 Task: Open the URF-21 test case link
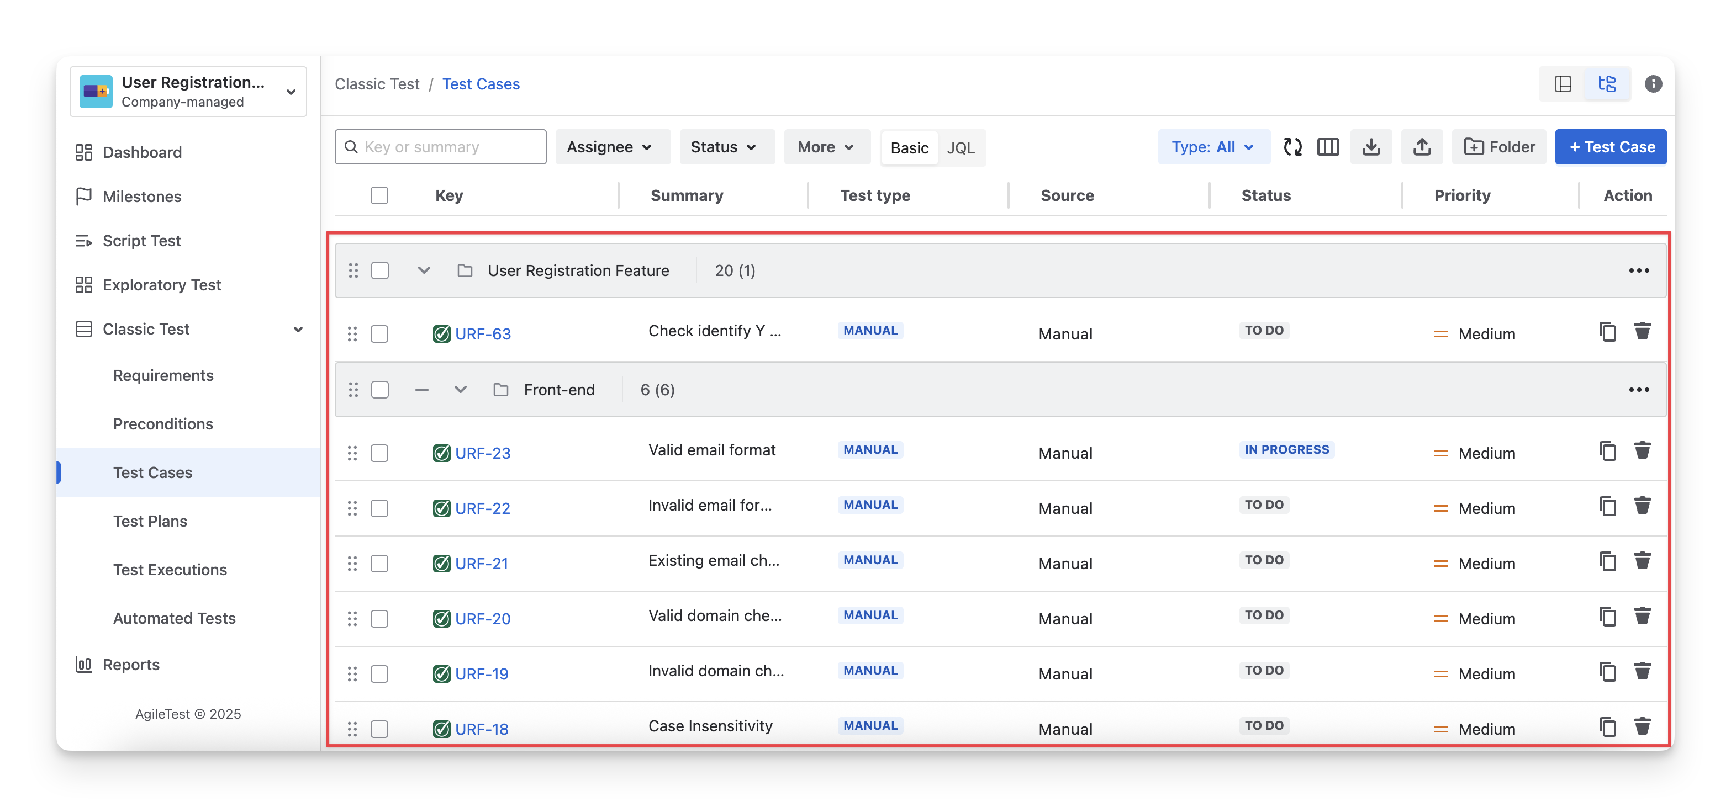(481, 564)
